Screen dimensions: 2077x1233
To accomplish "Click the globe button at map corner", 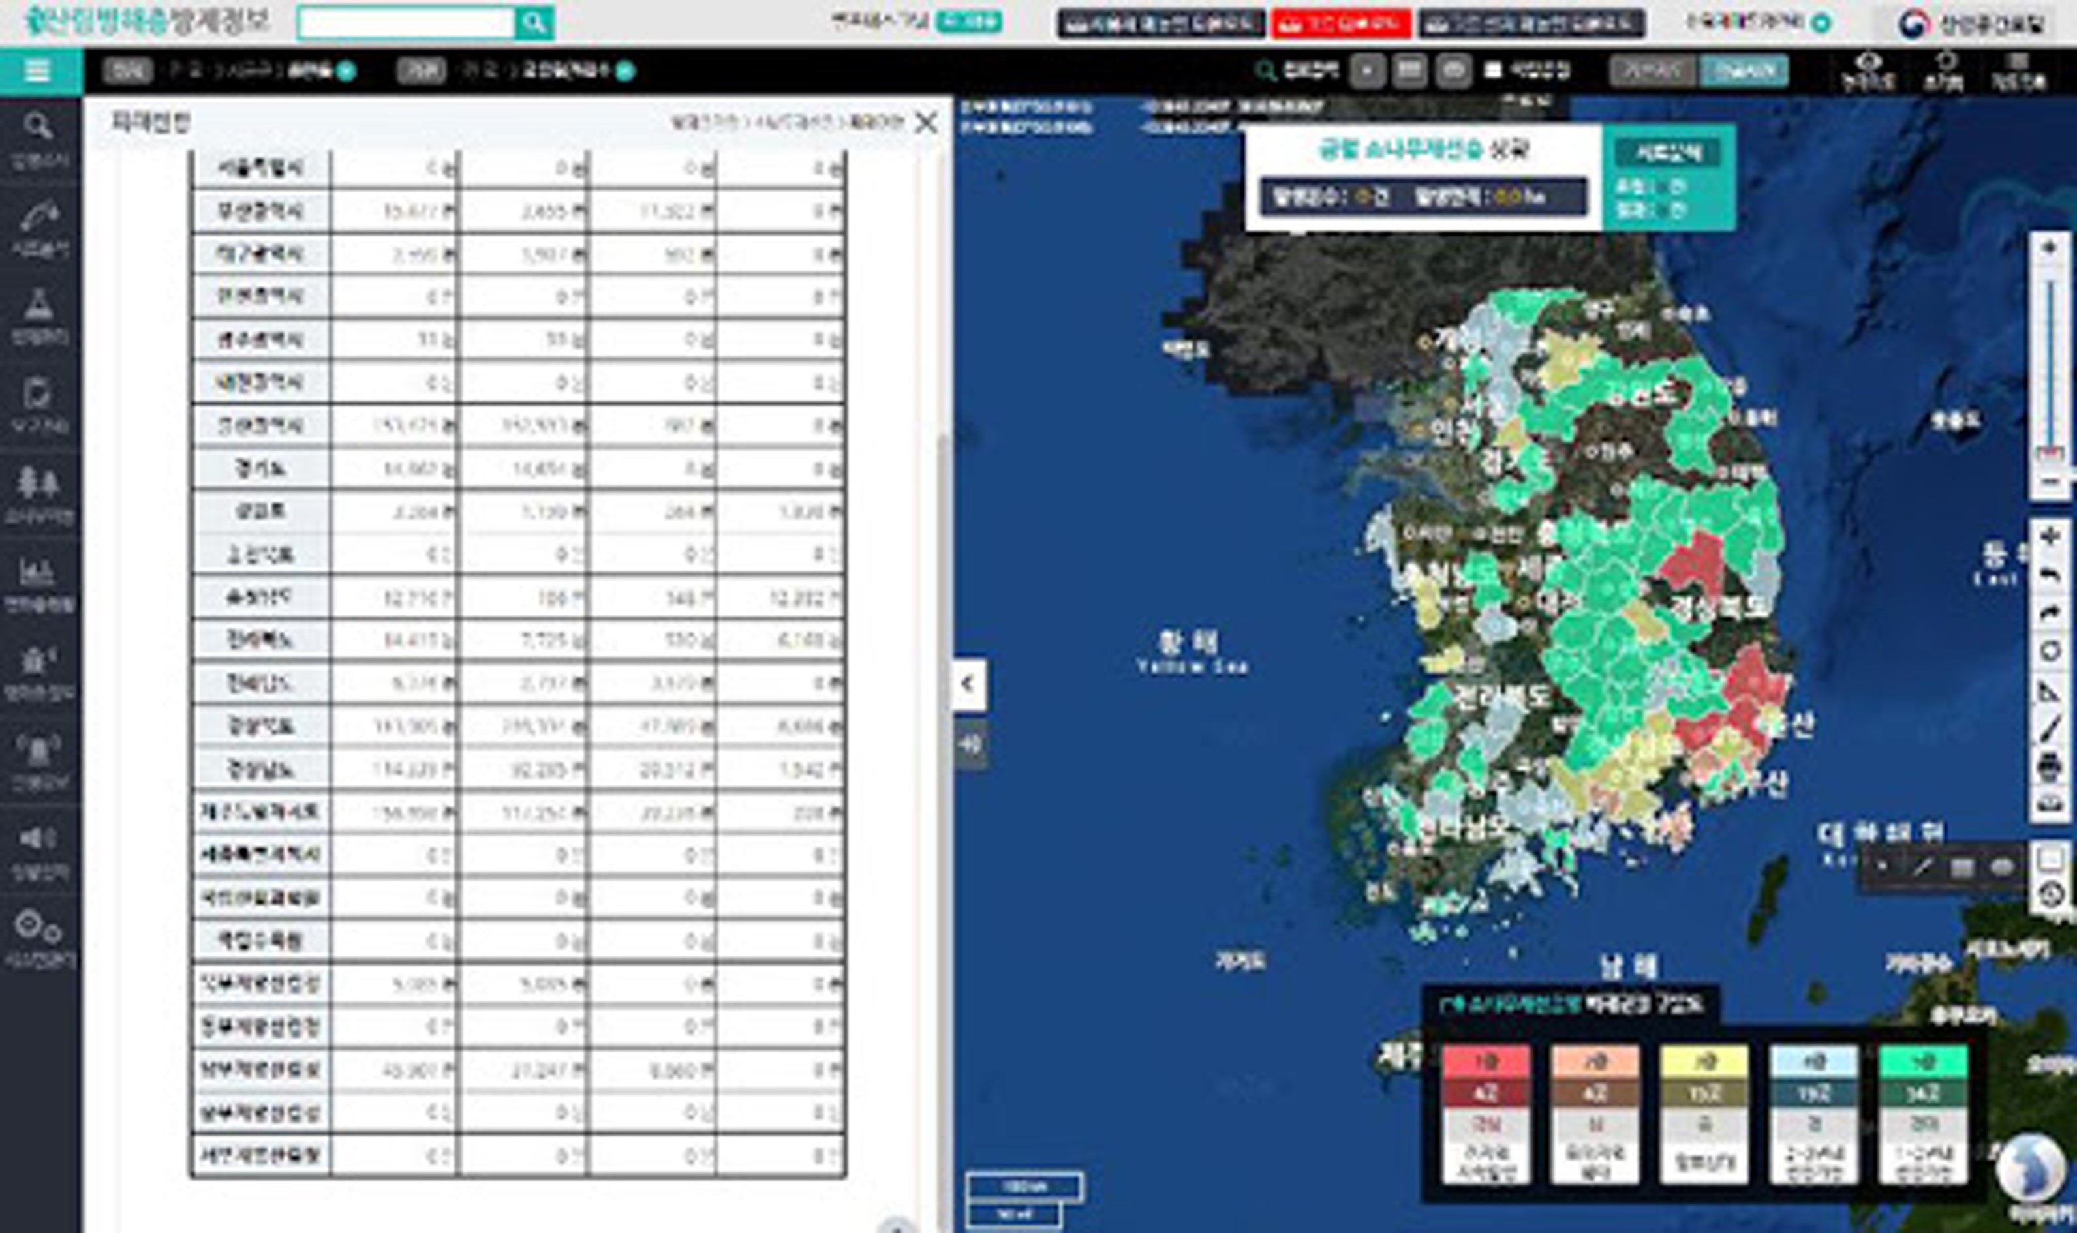I will tap(2029, 1170).
